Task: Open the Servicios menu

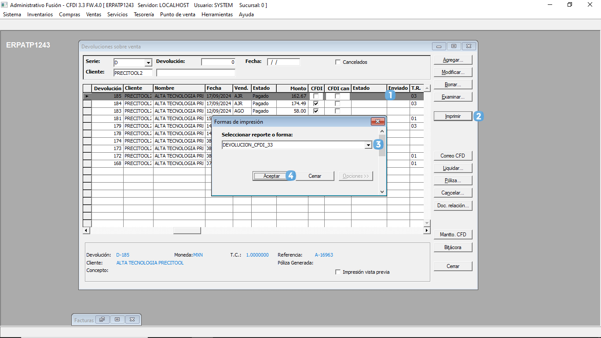Action: (117, 15)
